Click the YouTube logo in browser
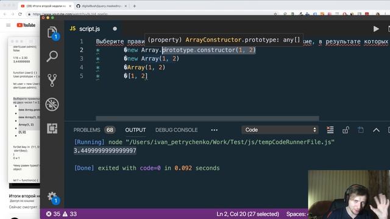Image resolution: width=390 pixels, height=219 pixels. (x=26, y=25)
